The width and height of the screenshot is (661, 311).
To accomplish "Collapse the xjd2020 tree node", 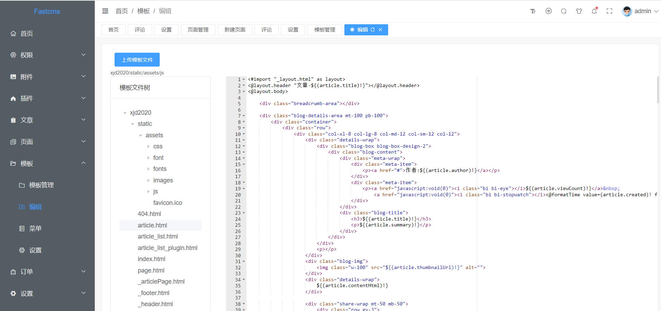I will (125, 113).
